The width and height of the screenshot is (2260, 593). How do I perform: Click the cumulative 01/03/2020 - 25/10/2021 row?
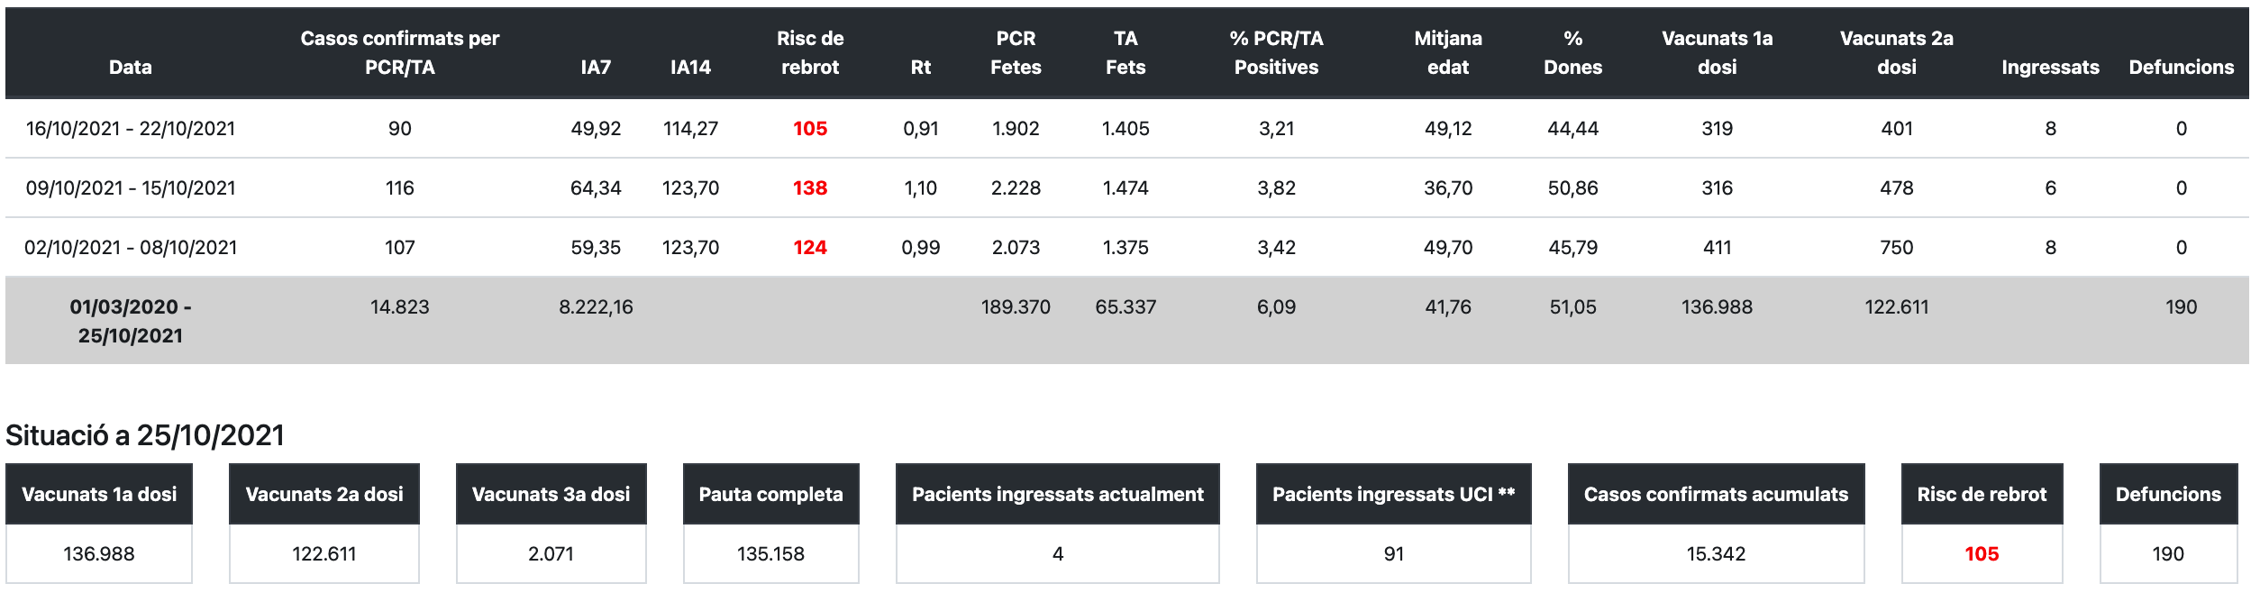click(131, 321)
